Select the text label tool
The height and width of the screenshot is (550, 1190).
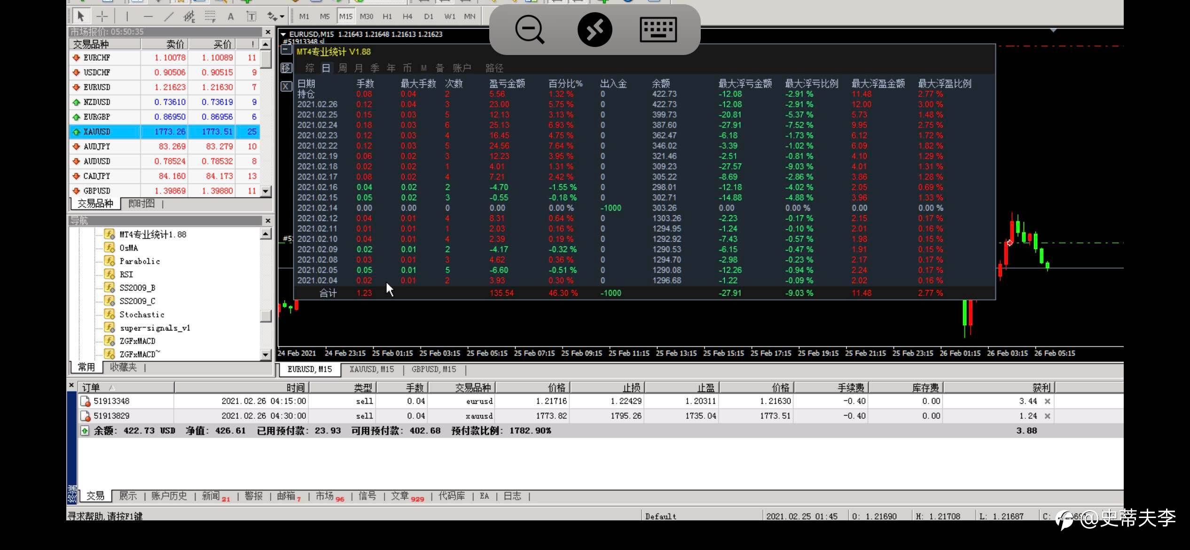click(251, 16)
